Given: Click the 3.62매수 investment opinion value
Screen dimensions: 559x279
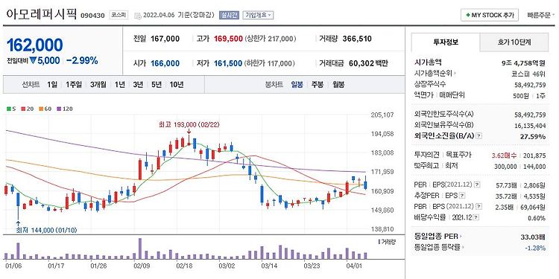Looking at the screenshot, I should 504,155.
